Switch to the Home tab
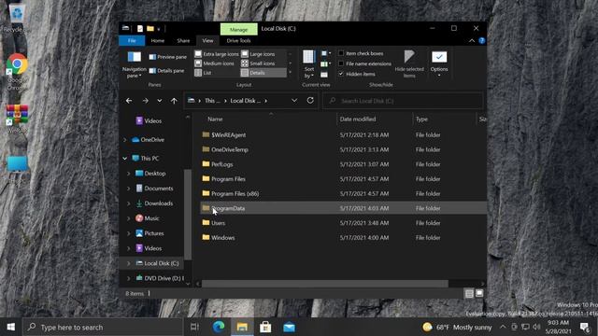598x336 pixels. (x=158, y=40)
